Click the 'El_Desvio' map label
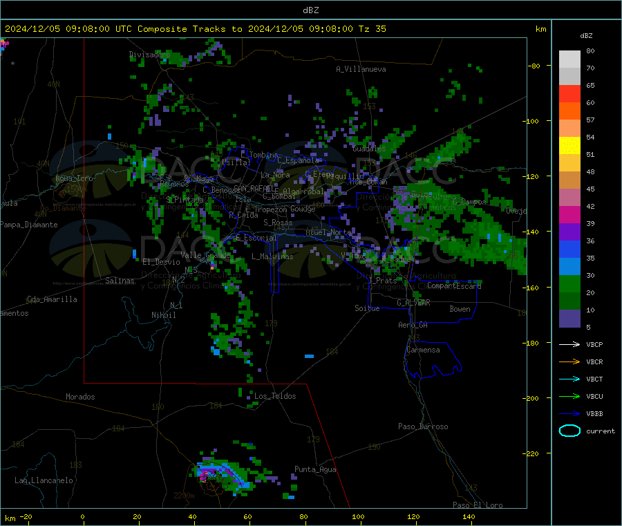Screen dimensions: 622x526 click(161, 262)
